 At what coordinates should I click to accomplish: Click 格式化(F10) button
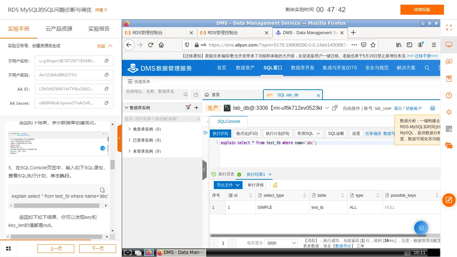pyautogui.click(x=247, y=133)
